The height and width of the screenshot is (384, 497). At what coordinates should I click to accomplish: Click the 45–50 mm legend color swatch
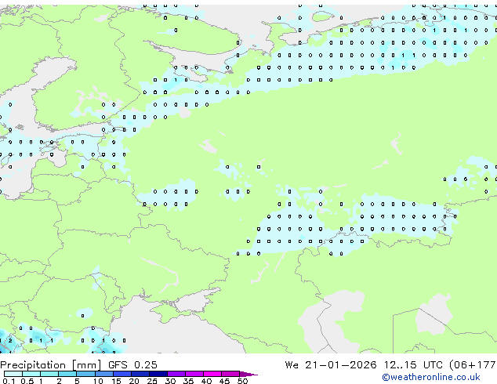230,374
